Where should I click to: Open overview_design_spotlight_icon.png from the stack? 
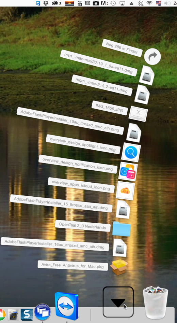point(131,152)
